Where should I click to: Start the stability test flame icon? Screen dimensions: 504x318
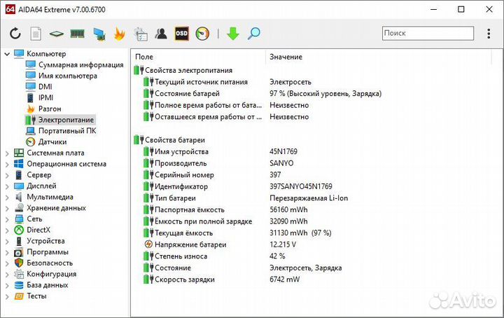tap(119, 34)
